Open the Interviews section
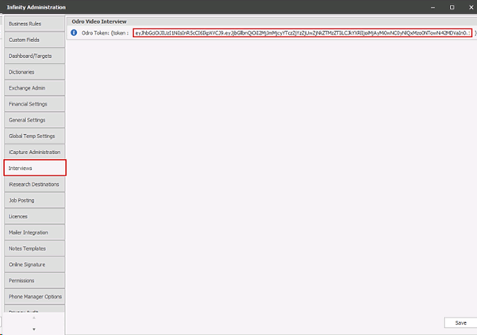The image size is (477, 335). click(x=33, y=168)
